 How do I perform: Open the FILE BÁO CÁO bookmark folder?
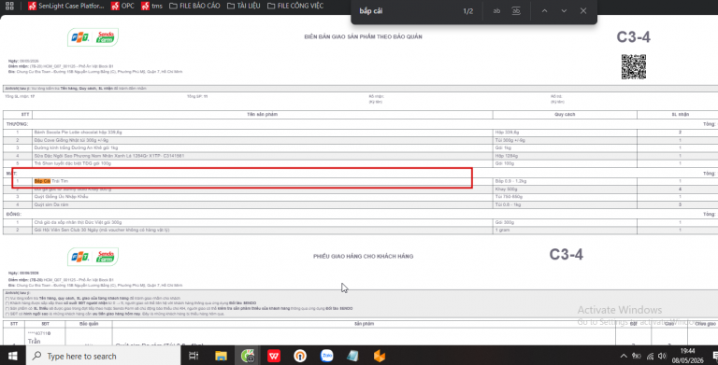194,6
